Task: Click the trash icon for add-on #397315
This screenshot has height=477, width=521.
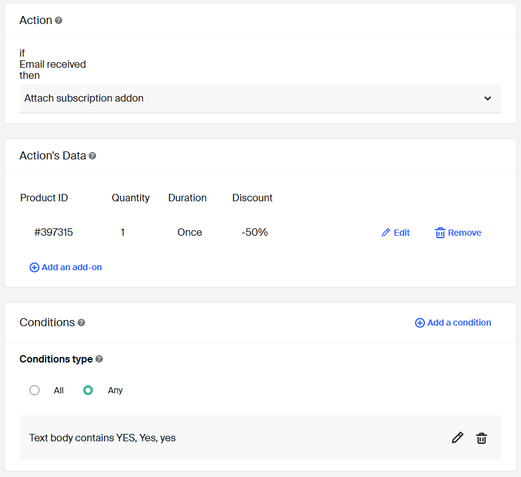Action: (x=440, y=233)
